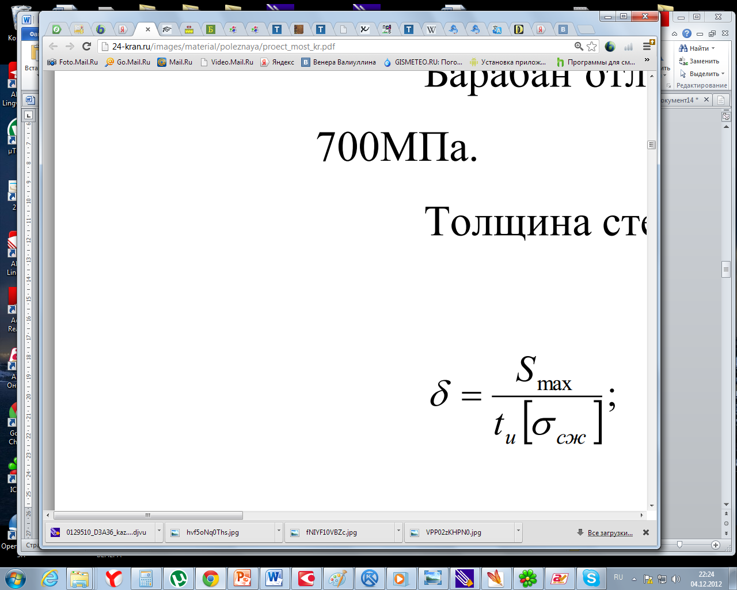The image size is (737, 590).
Task: Switch to Word via taskbar icon
Action: click(x=274, y=578)
